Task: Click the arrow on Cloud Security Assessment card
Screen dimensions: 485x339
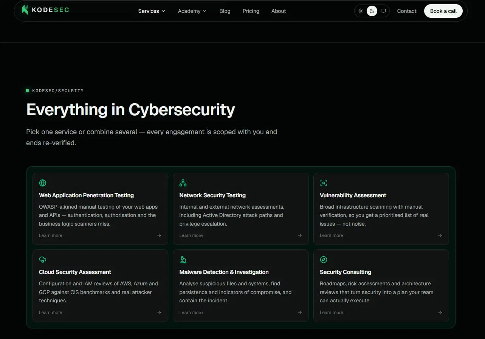Action: click(x=159, y=313)
